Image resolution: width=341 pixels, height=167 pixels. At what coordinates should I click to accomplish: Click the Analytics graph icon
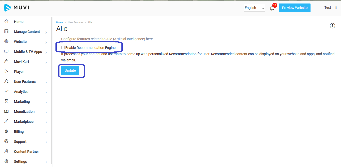click(x=6, y=91)
